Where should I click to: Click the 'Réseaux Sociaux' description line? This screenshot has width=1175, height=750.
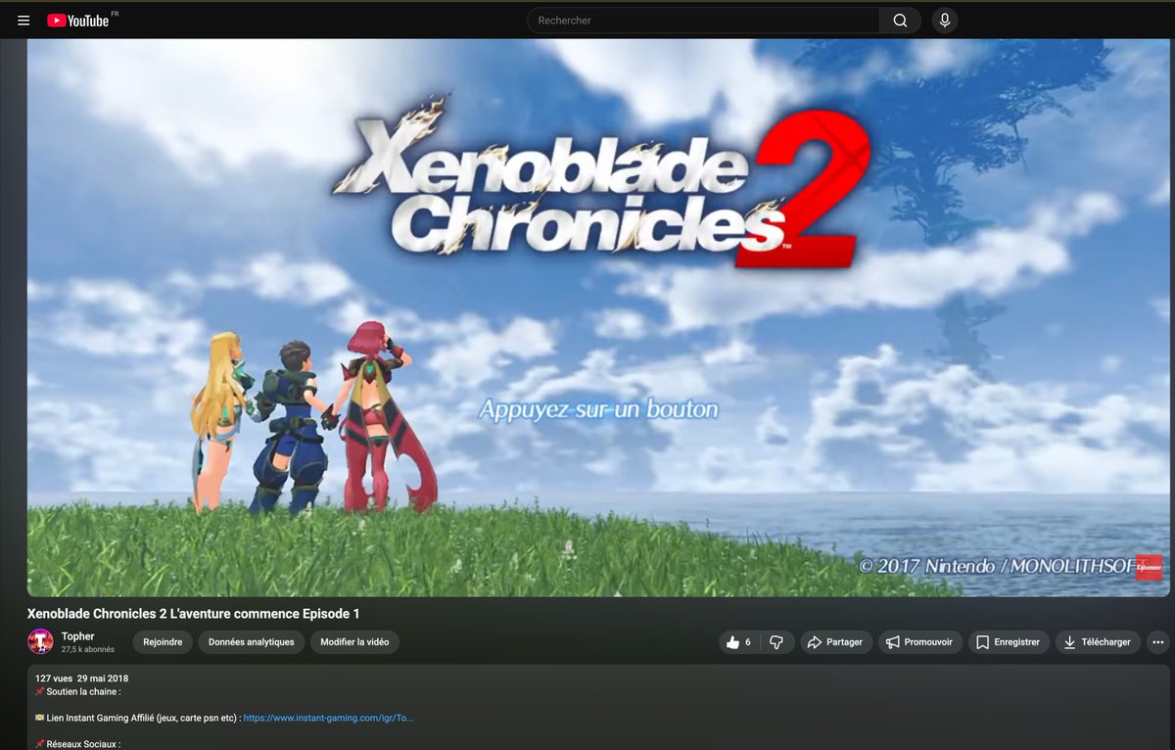point(77,744)
